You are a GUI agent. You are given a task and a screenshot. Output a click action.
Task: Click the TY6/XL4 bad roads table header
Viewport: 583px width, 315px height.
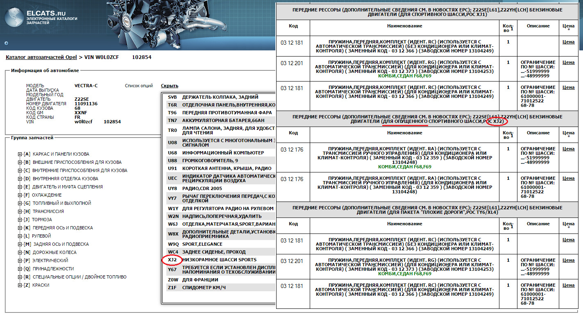point(427,210)
